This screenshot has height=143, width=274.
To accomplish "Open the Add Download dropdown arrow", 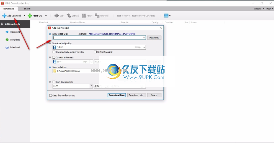I will [x=25, y=16].
